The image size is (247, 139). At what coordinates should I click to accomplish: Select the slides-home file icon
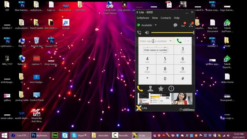(x=227, y=78)
